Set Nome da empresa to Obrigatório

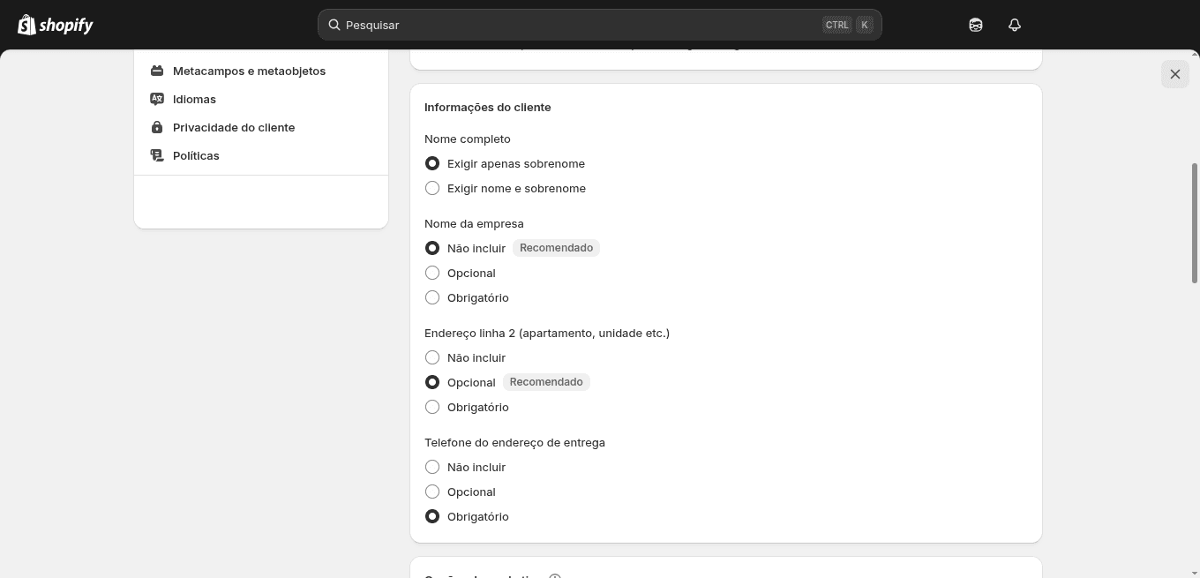pos(432,297)
